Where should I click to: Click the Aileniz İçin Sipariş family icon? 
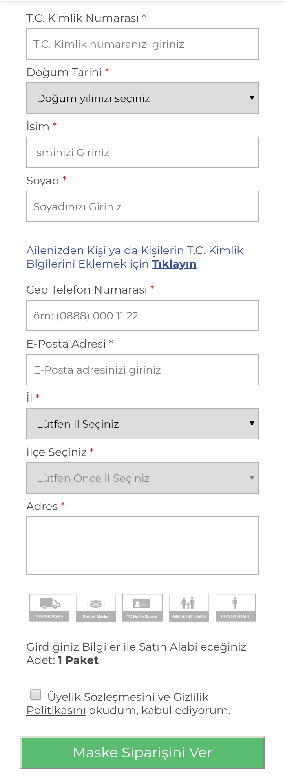point(189,607)
